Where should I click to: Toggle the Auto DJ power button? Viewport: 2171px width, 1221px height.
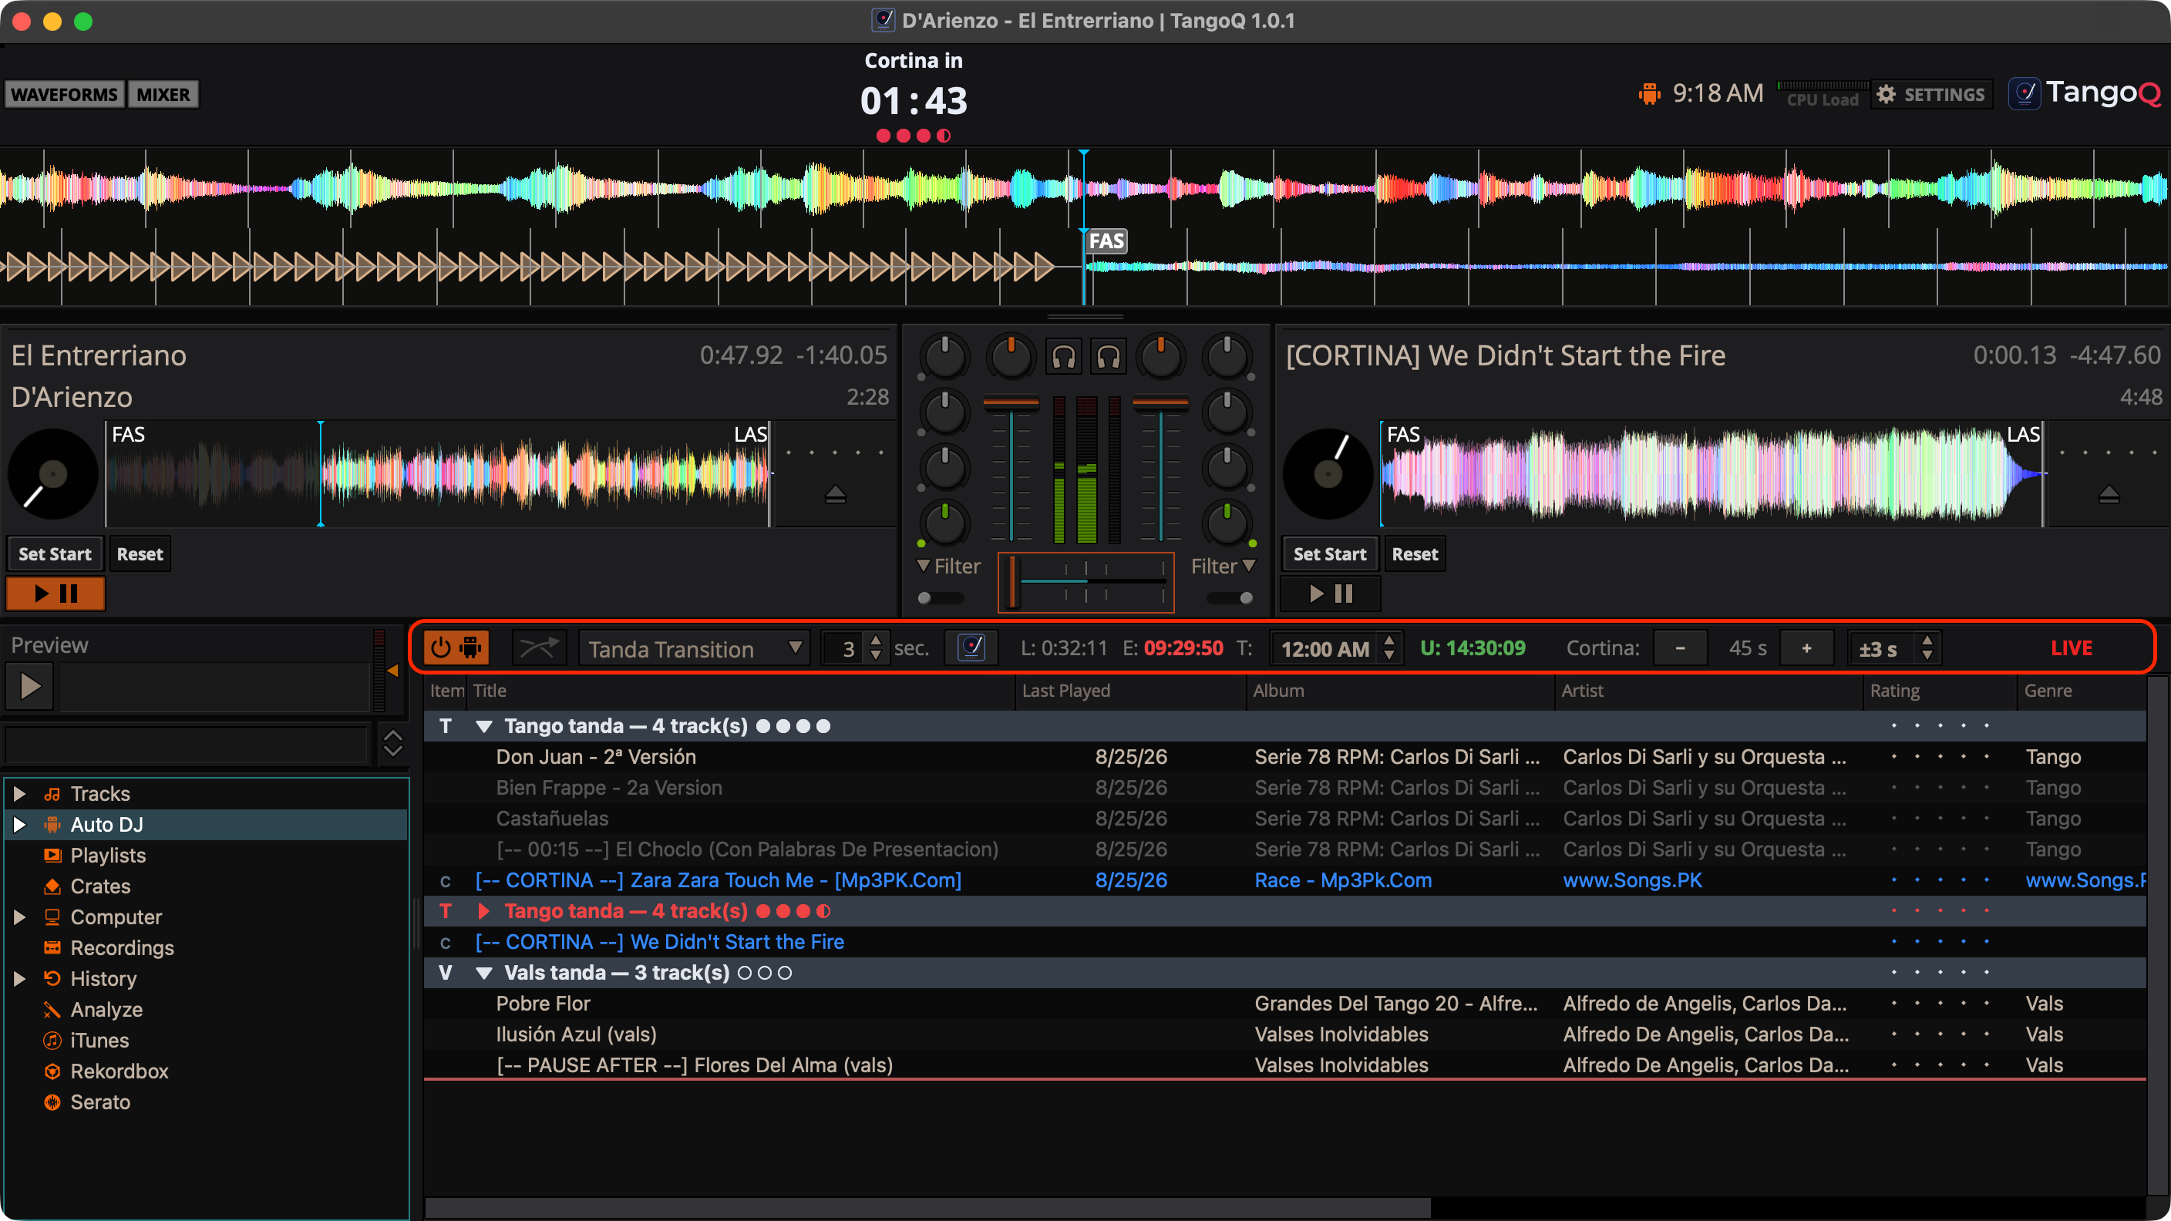[456, 648]
